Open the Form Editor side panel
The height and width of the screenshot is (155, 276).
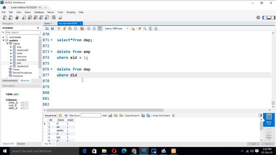(269, 134)
